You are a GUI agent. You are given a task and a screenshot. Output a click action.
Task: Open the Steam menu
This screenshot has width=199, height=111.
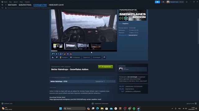(x=4, y=2)
